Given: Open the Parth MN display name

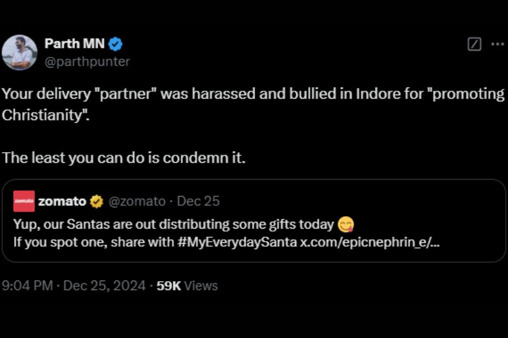Looking at the screenshot, I should tap(74, 44).
